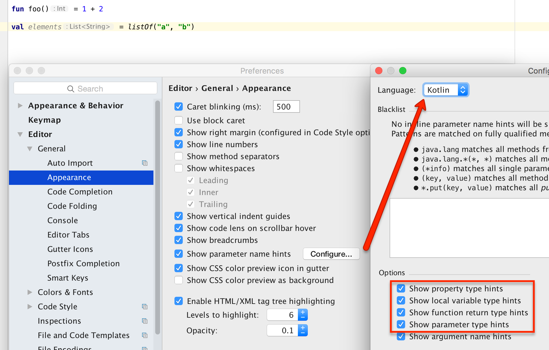Click the Levels to highlight value field
This screenshot has height=350, width=549.
[282, 315]
